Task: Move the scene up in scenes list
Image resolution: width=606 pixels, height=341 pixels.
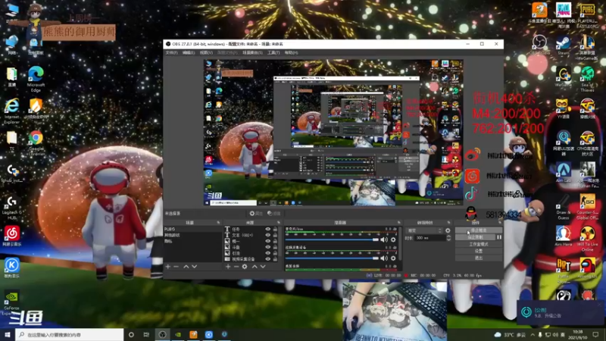Action: pos(186,267)
